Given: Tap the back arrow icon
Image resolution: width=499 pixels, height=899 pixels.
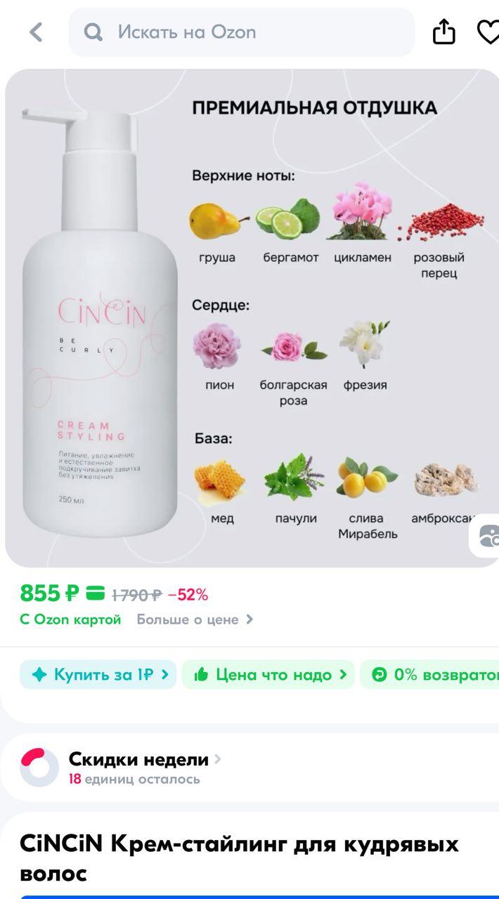Looking at the screenshot, I should point(36,32).
